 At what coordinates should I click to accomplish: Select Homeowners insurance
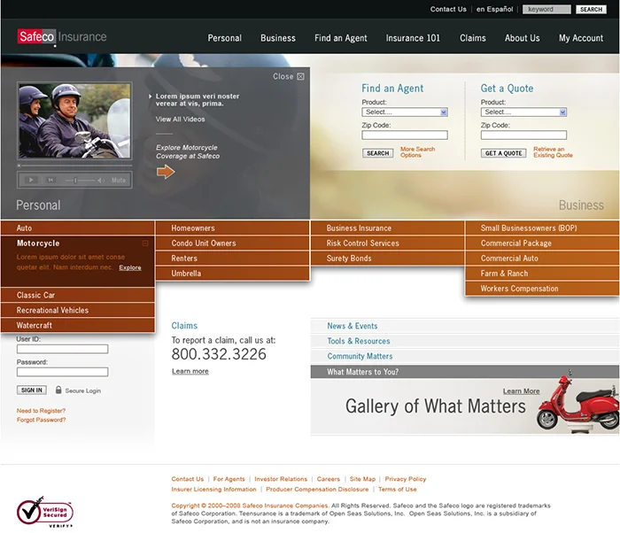point(232,228)
